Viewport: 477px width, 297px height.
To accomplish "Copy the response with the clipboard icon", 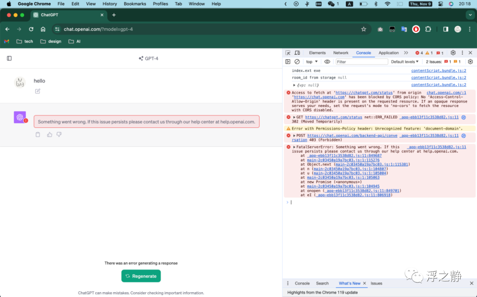I will pos(38,134).
